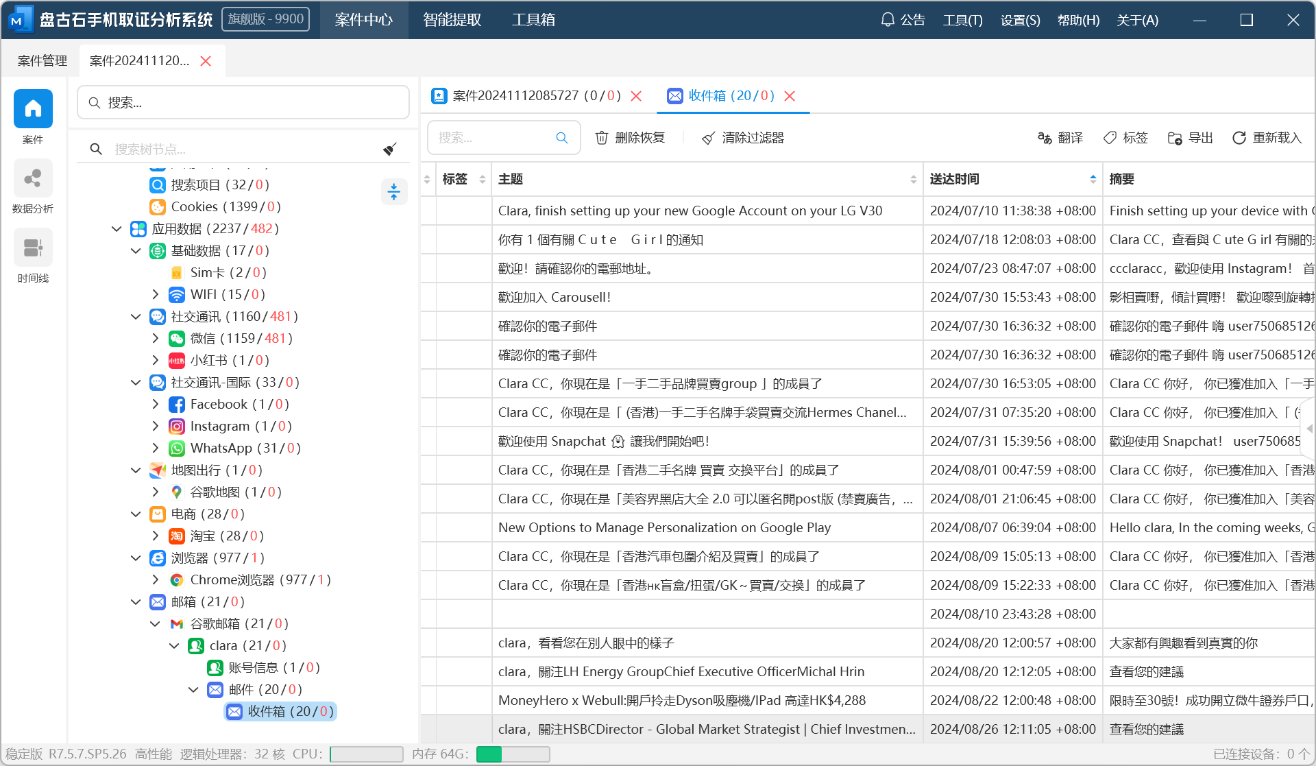Expand the WIFI tree node
This screenshot has width=1316, height=766.
point(155,294)
